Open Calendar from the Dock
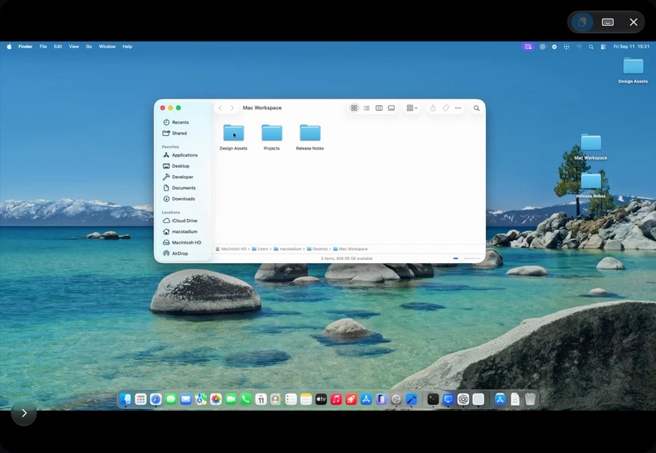The width and height of the screenshot is (656, 453). [x=261, y=399]
